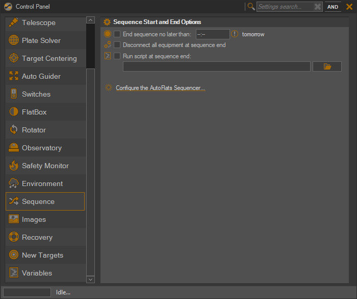Click scroll up arrow in sidebar
The image size is (357, 299).
90,20
